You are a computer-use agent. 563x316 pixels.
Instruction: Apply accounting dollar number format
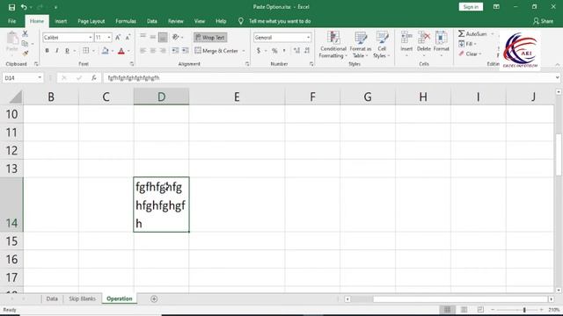259,51
